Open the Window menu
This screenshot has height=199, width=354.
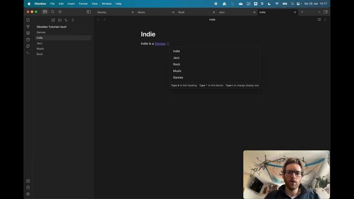[107, 4]
